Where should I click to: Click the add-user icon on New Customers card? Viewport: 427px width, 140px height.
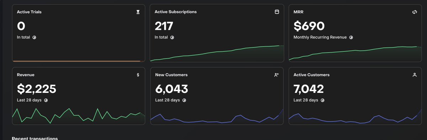(x=276, y=75)
